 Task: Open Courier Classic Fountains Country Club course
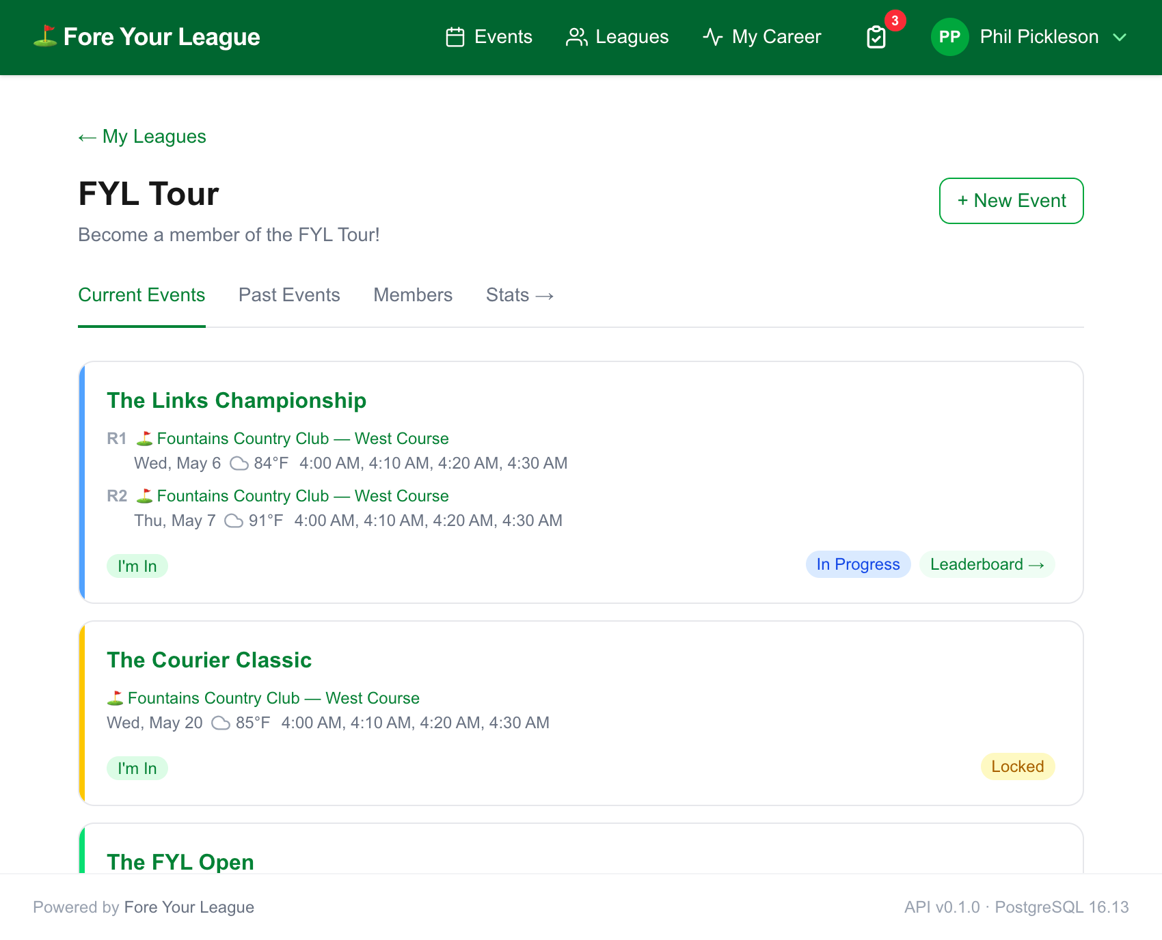tap(273, 698)
